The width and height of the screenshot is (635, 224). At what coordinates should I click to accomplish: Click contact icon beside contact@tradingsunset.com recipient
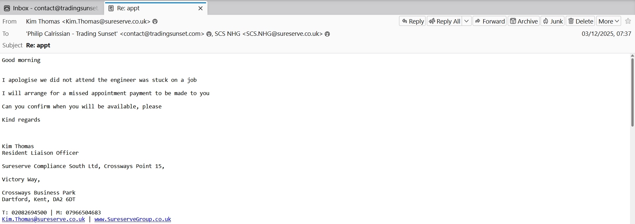click(x=209, y=34)
